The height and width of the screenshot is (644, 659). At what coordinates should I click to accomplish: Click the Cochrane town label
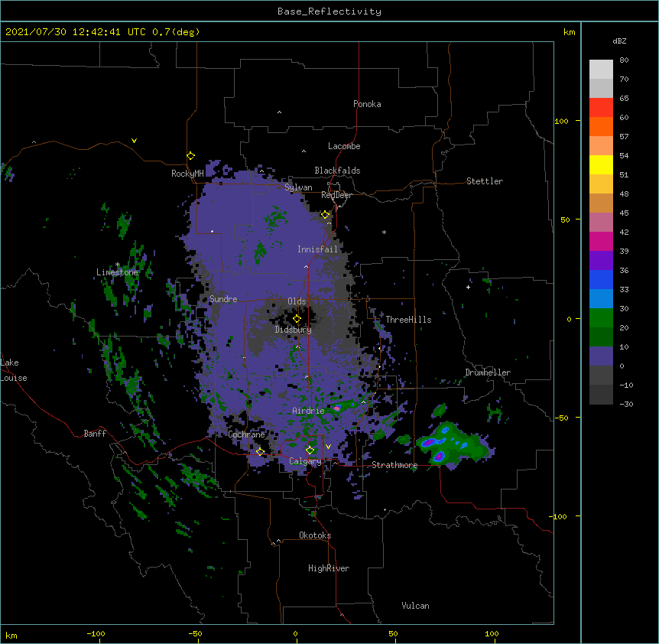(x=246, y=434)
